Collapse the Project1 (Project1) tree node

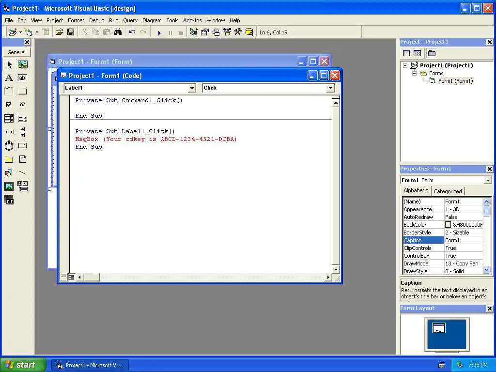405,65
